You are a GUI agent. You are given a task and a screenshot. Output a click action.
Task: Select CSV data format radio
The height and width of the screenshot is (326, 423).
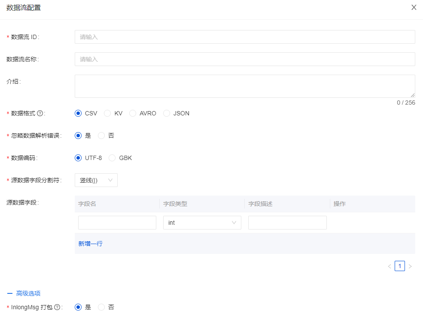78,114
